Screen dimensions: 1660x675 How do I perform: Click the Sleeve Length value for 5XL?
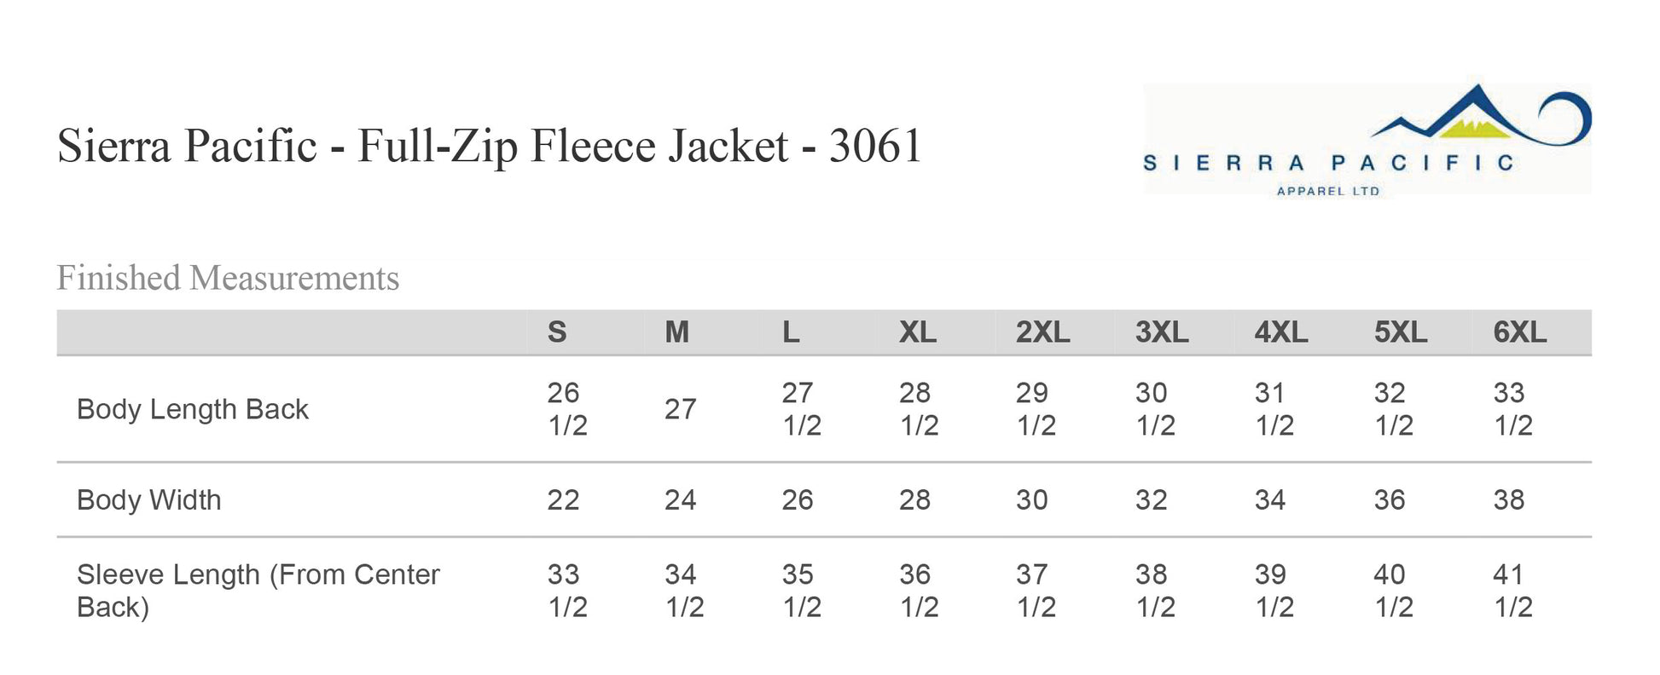pos(1394,590)
